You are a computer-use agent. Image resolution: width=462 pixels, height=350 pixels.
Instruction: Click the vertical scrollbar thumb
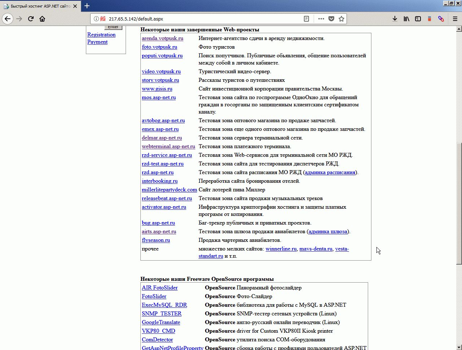pyautogui.click(x=459, y=204)
